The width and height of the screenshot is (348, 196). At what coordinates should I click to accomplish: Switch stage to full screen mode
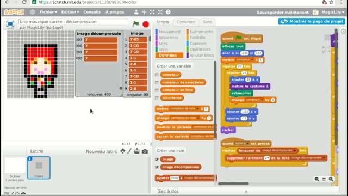click(10, 24)
